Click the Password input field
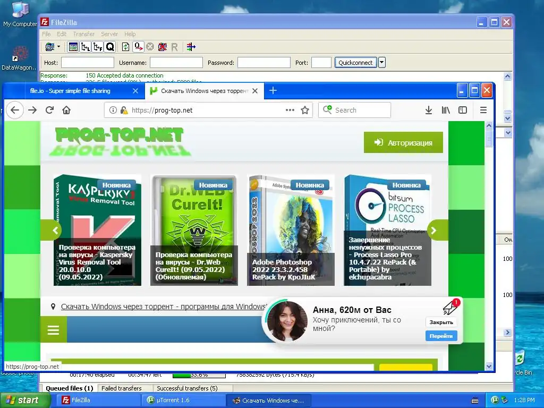Screen dimensions: 544x408 (x=263, y=63)
